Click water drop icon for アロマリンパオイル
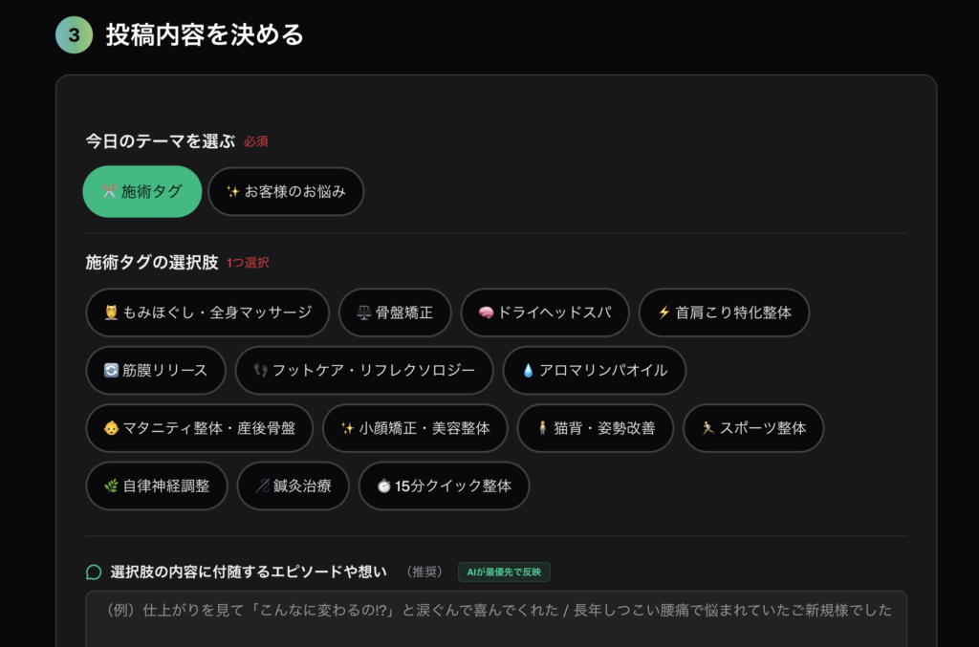The image size is (979, 647). (x=528, y=370)
